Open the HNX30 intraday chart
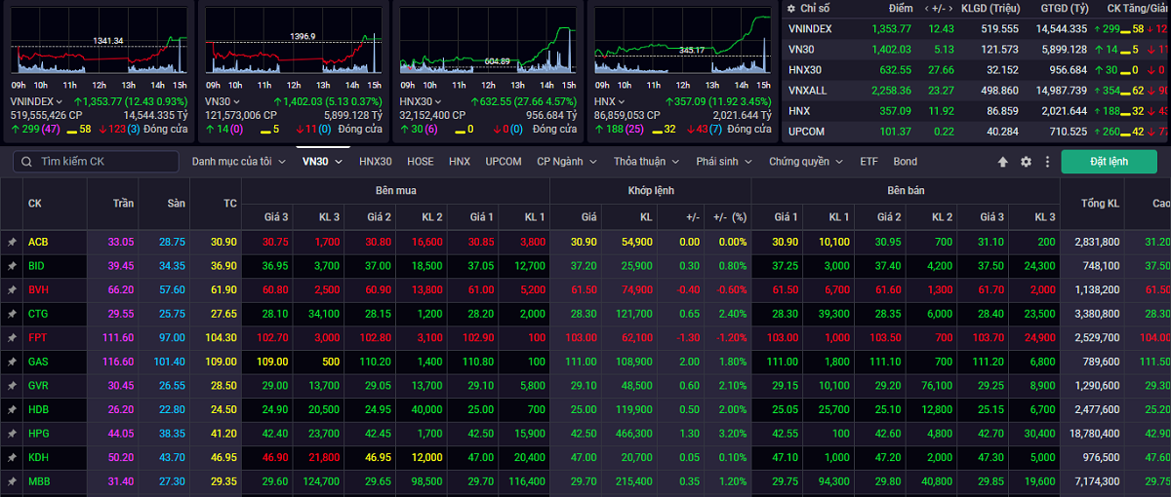The image size is (1171, 497). click(x=488, y=41)
